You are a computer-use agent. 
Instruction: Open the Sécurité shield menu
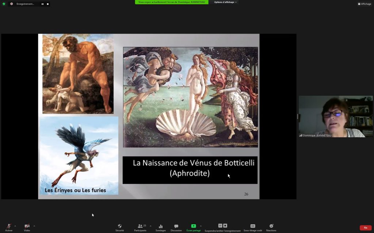119,228
